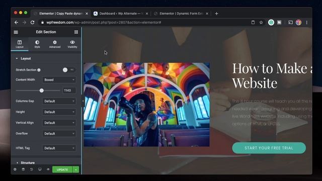Click the Preview Changes eye icon
322x181 pixels.
click(48, 169)
